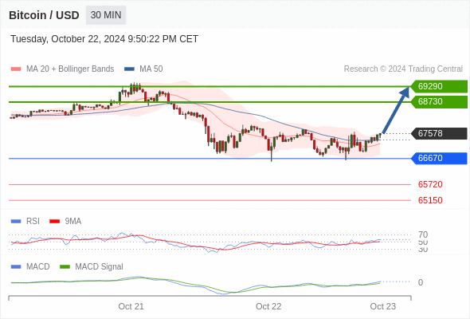Screen dimensions: 470x319
Task: Select the 69290 green resistance price tag
Action: click(439, 86)
